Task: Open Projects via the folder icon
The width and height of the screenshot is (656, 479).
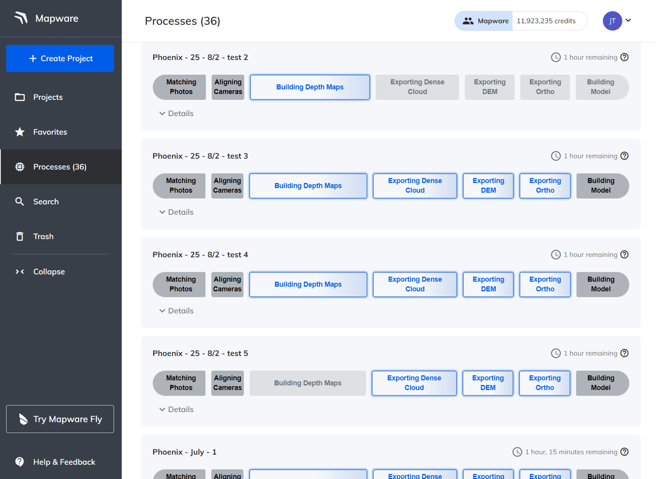Action: click(20, 97)
